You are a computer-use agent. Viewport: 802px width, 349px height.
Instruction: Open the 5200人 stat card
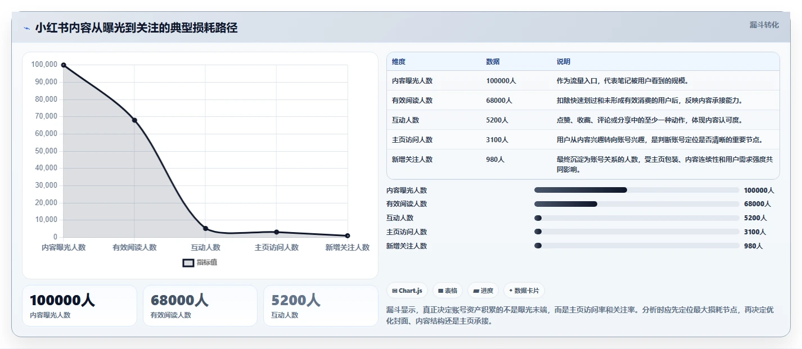click(x=321, y=306)
